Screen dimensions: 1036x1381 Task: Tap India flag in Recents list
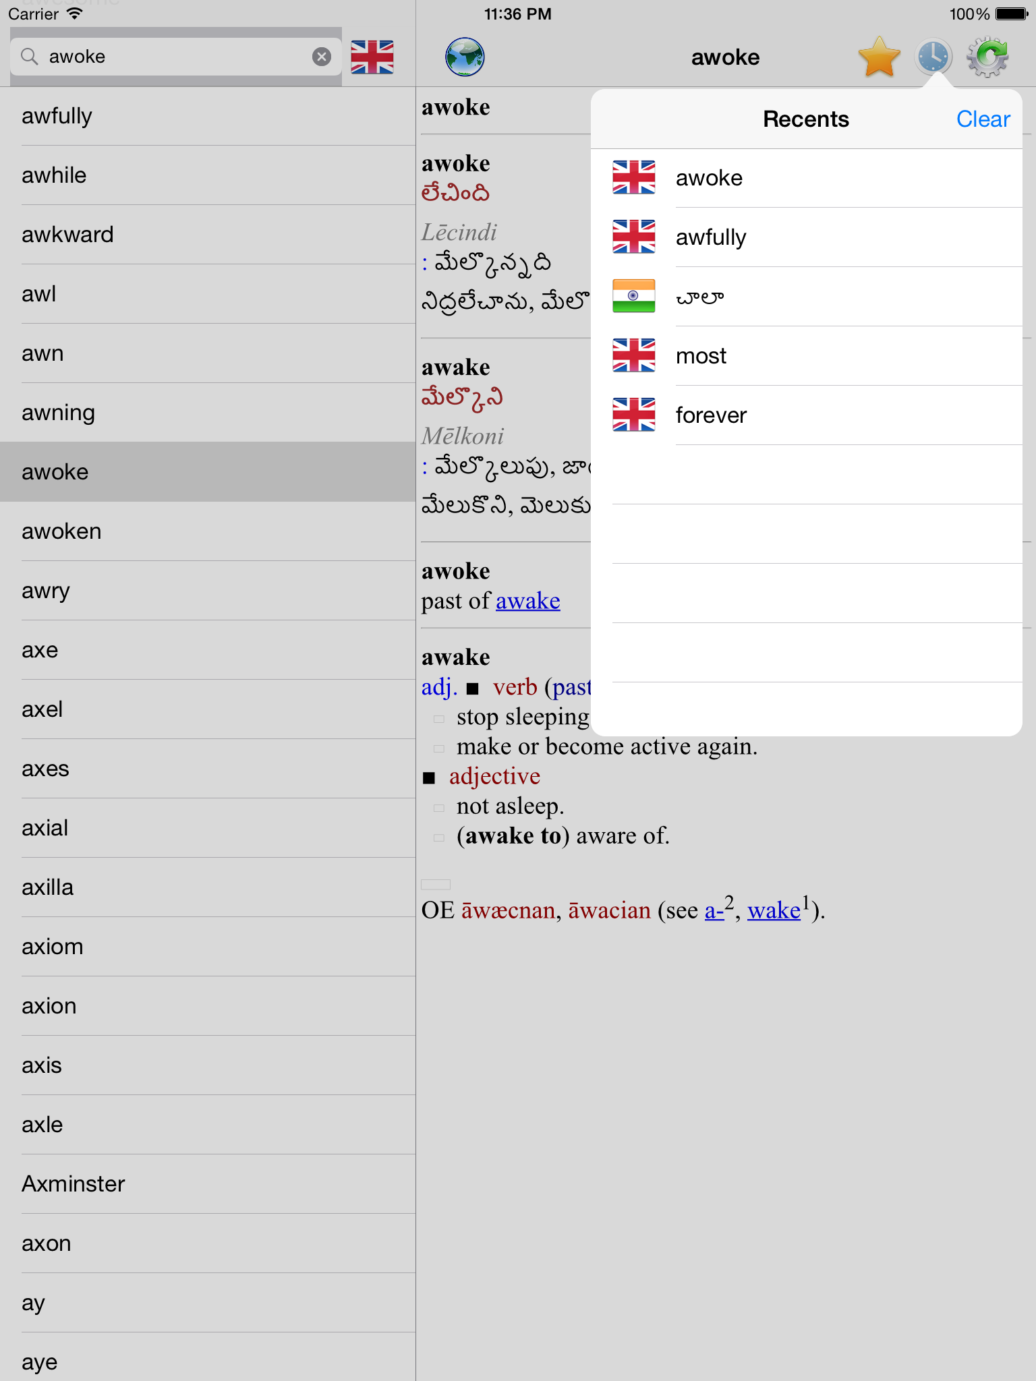click(633, 296)
